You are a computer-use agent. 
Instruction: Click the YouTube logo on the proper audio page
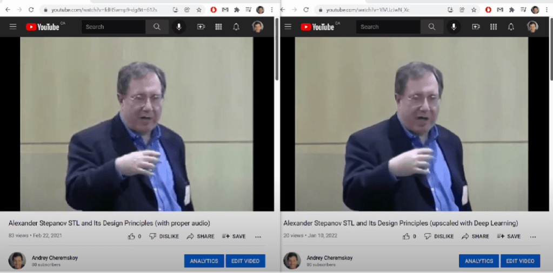click(42, 27)
